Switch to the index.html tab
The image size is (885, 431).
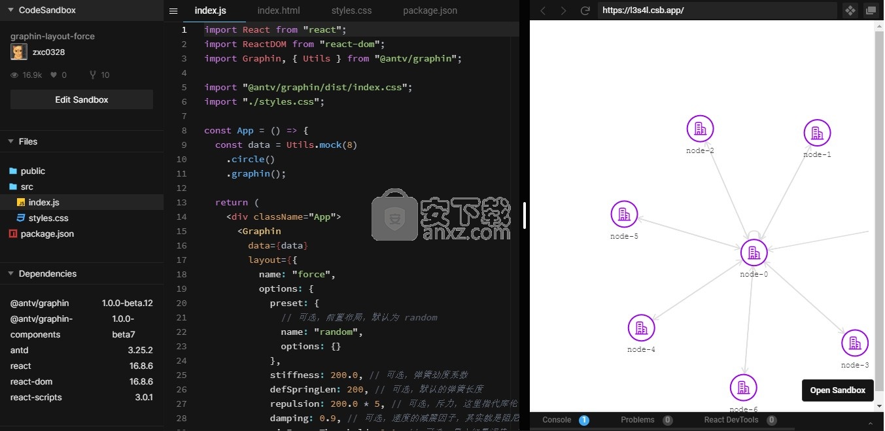pyautogui.click(x=279, y=10)
